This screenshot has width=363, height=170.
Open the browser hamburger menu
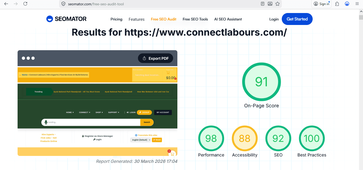tap(357, 4)
